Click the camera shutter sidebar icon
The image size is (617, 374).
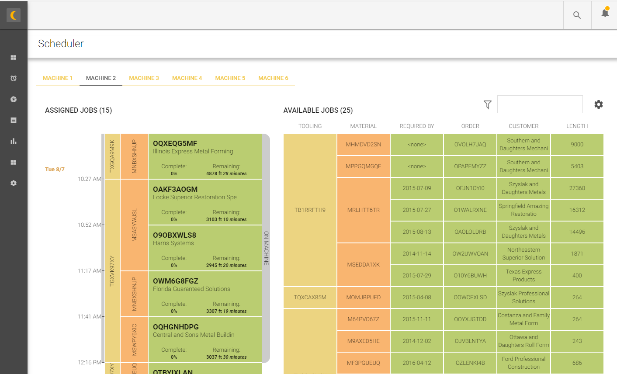click(x=14, y=100)
